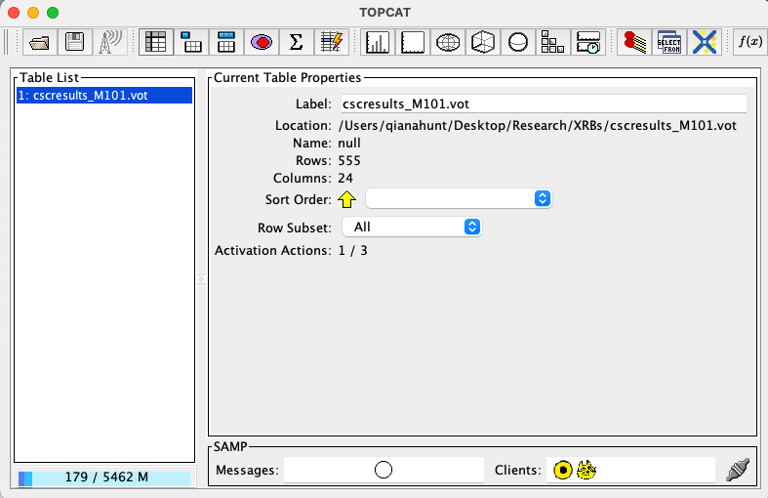Open the plane plot icon
Image resolution: width=768 pixels, height=498 pixels.
[x=413, y=43]
